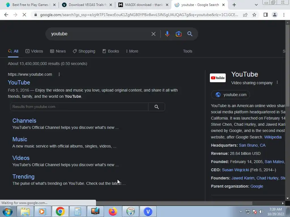
Task: Select the All results tab
Action: click(13, 51)
